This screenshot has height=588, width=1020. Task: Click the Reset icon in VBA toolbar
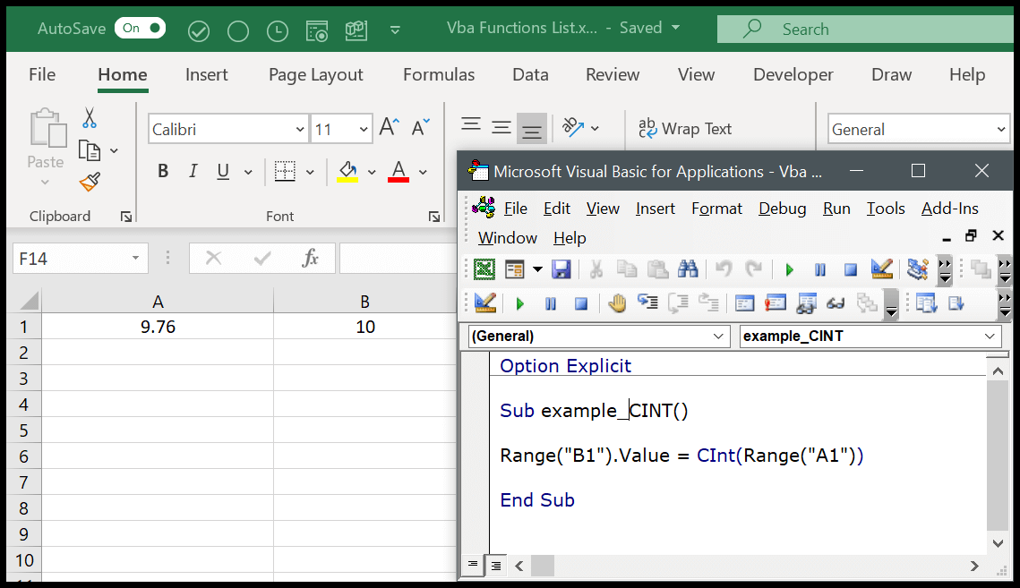coord(850,268)
